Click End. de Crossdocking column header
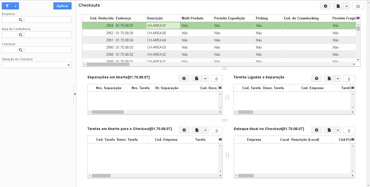Image resolution: width=370 pixels, height=187 pixels. [307, 18]
